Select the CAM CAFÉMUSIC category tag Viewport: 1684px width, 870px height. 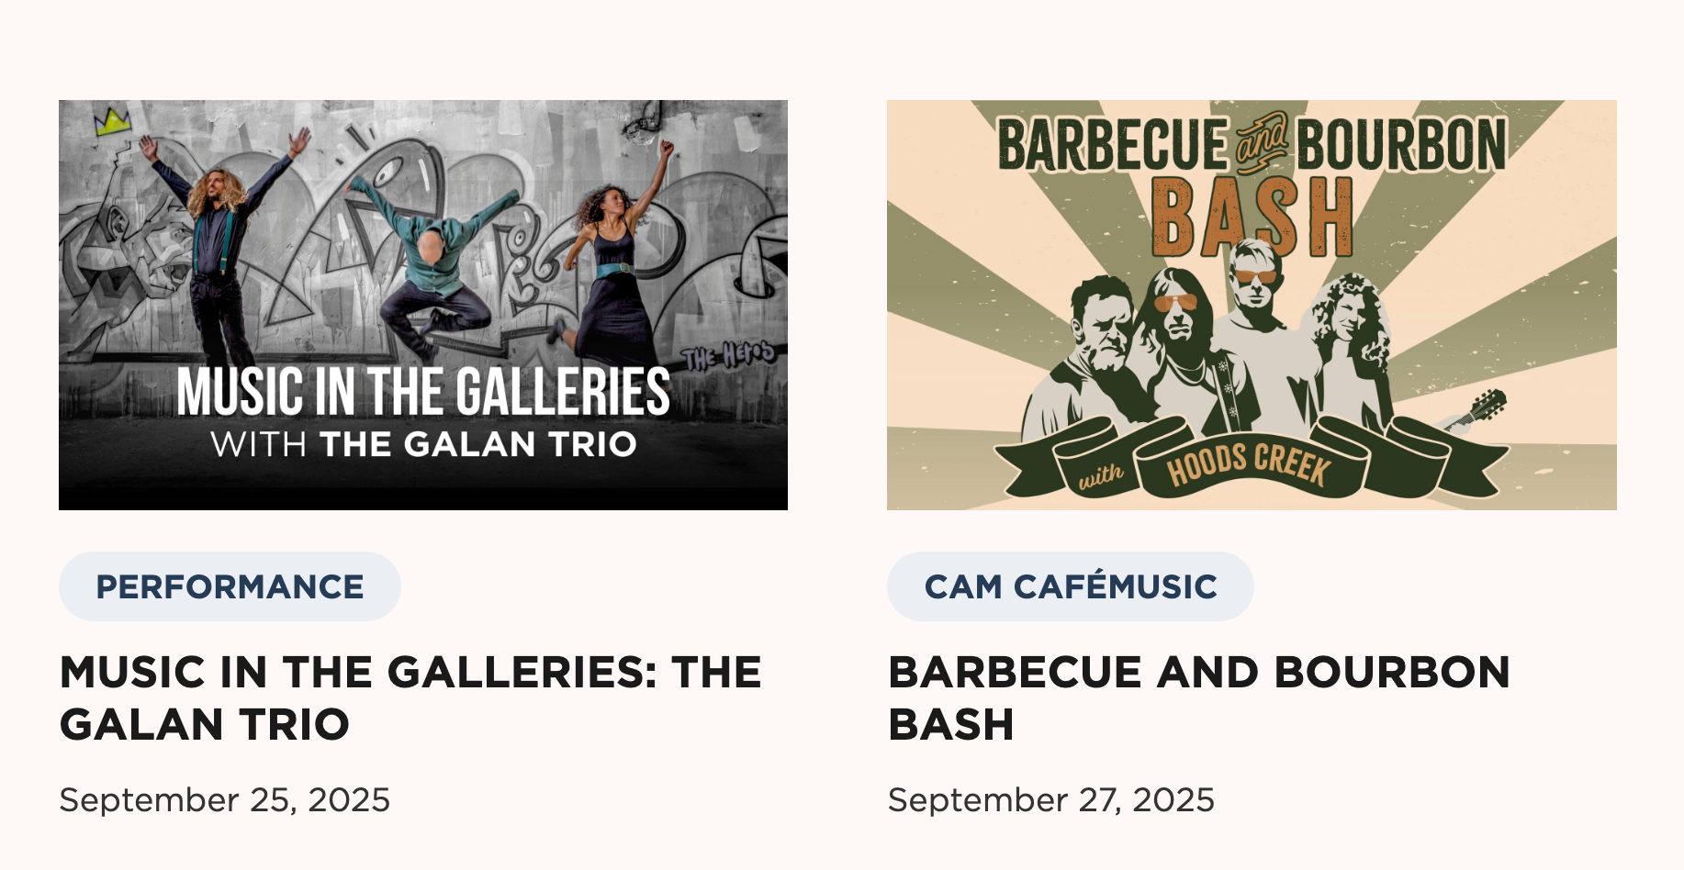pos(1070,586)
